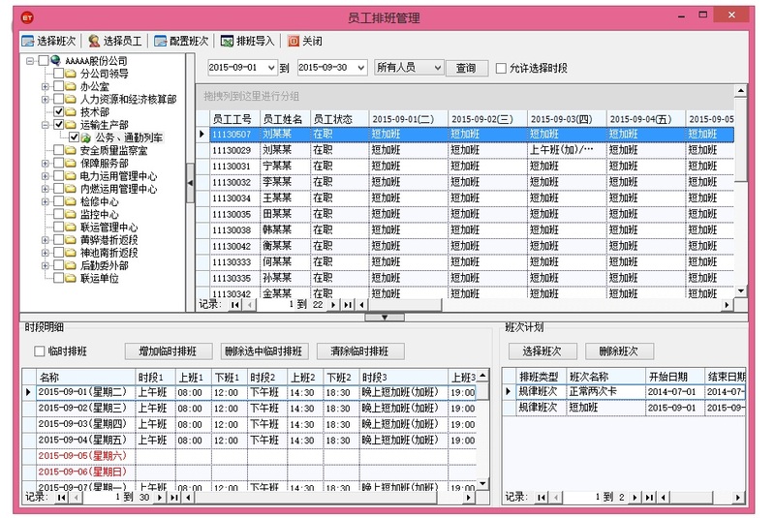Check the 联运单位 checkbox
The image size is (775, 518).
click(58, 278)
